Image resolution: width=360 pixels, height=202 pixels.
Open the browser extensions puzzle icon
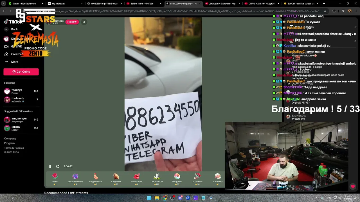tap(334, 11)
